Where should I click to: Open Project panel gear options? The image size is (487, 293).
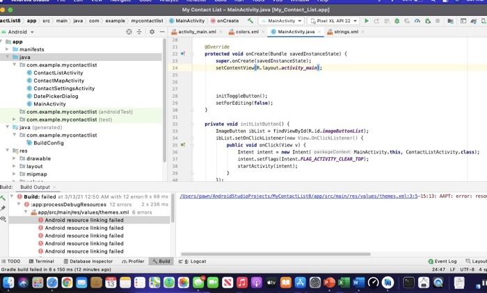coord(152,32)
